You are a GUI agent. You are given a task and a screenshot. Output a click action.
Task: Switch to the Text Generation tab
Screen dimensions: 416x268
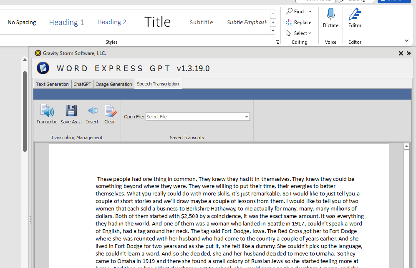(52, 84)
